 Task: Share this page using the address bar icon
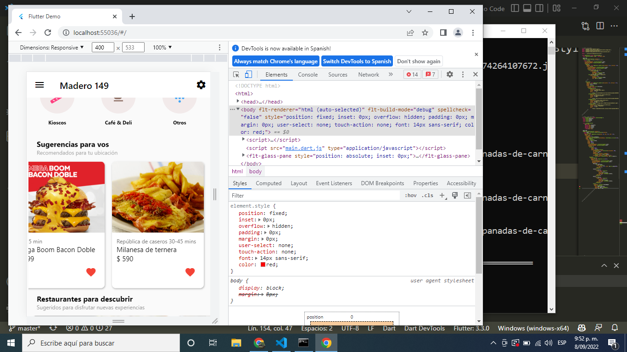(410, 33)
